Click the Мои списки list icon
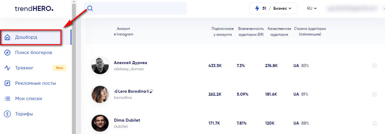Image resolution: width=385 pixels, height=134 pixels. pos(8,99)
